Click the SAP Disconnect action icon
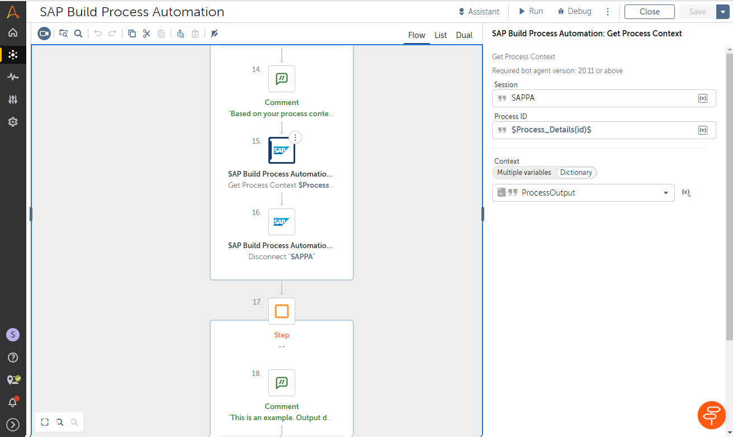This screenshot has width=733, height=437. point(281,222)
